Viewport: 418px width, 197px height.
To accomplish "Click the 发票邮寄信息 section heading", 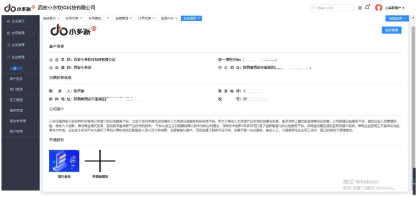I will pos(60,78).
